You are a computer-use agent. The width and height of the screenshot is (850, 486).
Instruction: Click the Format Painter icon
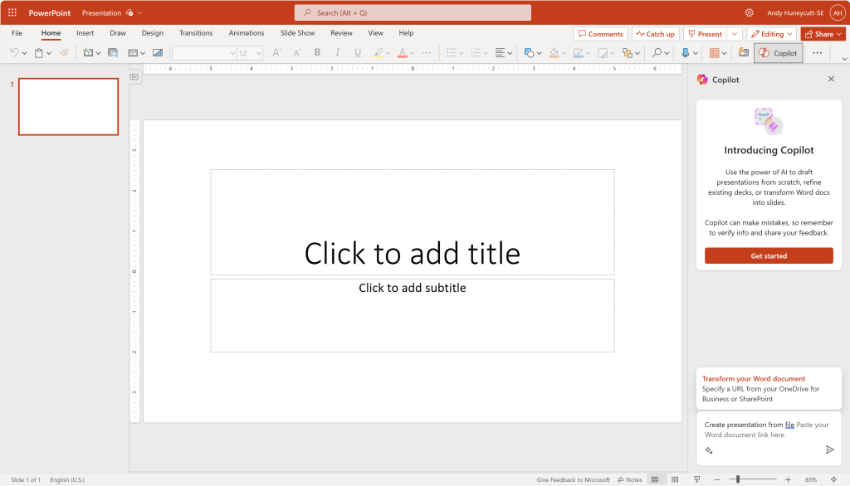pyautogui.click(x=64, y=52)
